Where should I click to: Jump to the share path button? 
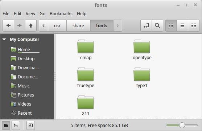(78, 25)
